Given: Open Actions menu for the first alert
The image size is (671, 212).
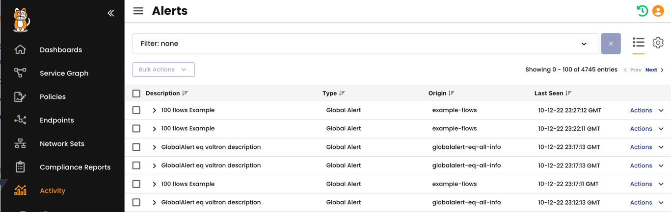Looking at the screenshot, I should point(646,110).
